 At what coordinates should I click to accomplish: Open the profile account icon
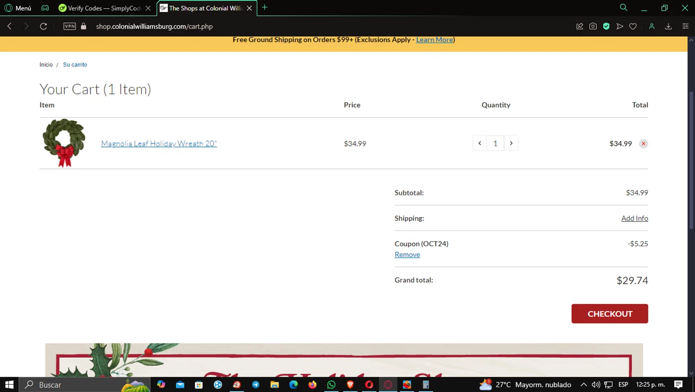(x=652, y=26)
